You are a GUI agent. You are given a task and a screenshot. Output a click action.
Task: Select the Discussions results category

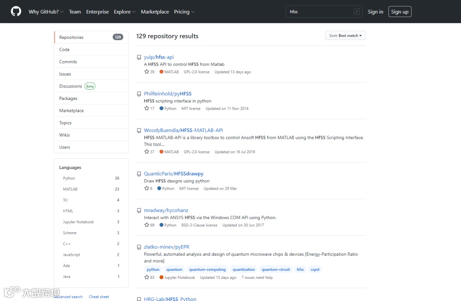click(x=91, y=86)
